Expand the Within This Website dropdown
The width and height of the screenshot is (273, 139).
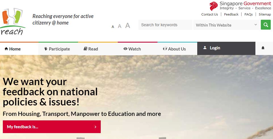tap(226, 25)
